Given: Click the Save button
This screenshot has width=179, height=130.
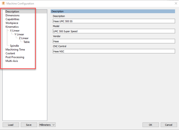Looking at the screenshot, I should tap(29, 125).
